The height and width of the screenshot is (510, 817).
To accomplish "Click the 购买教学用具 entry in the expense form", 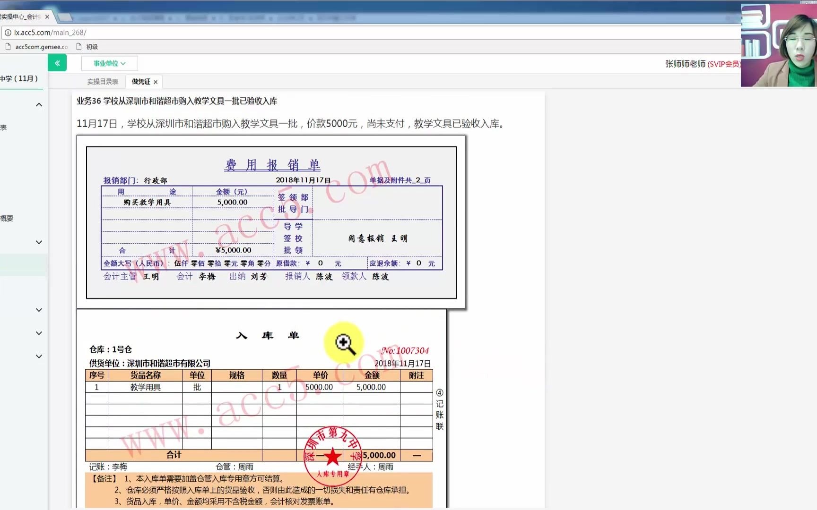I will pos(147,202).
